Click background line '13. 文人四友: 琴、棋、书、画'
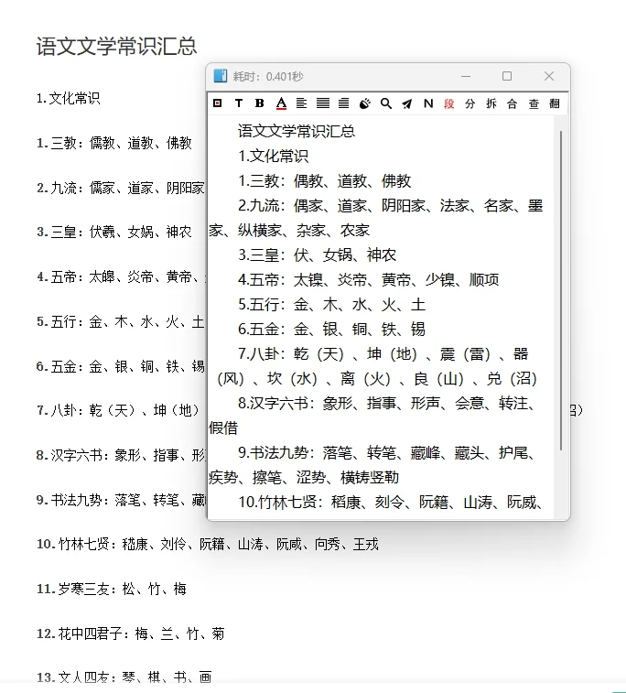 [x=124, y=677]
